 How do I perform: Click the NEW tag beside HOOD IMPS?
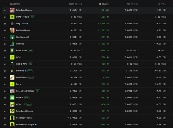click(31, 64)
